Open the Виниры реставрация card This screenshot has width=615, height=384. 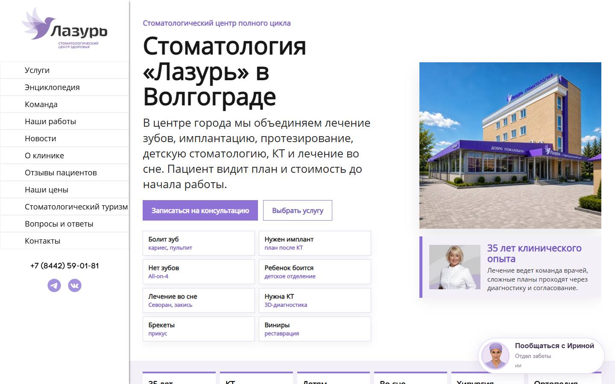tap(315, 329)
